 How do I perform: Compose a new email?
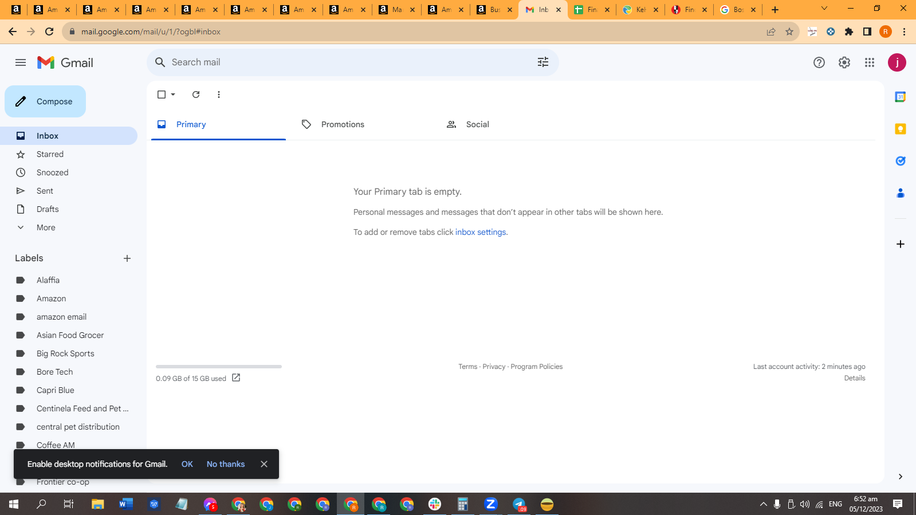tap(45, 101)
